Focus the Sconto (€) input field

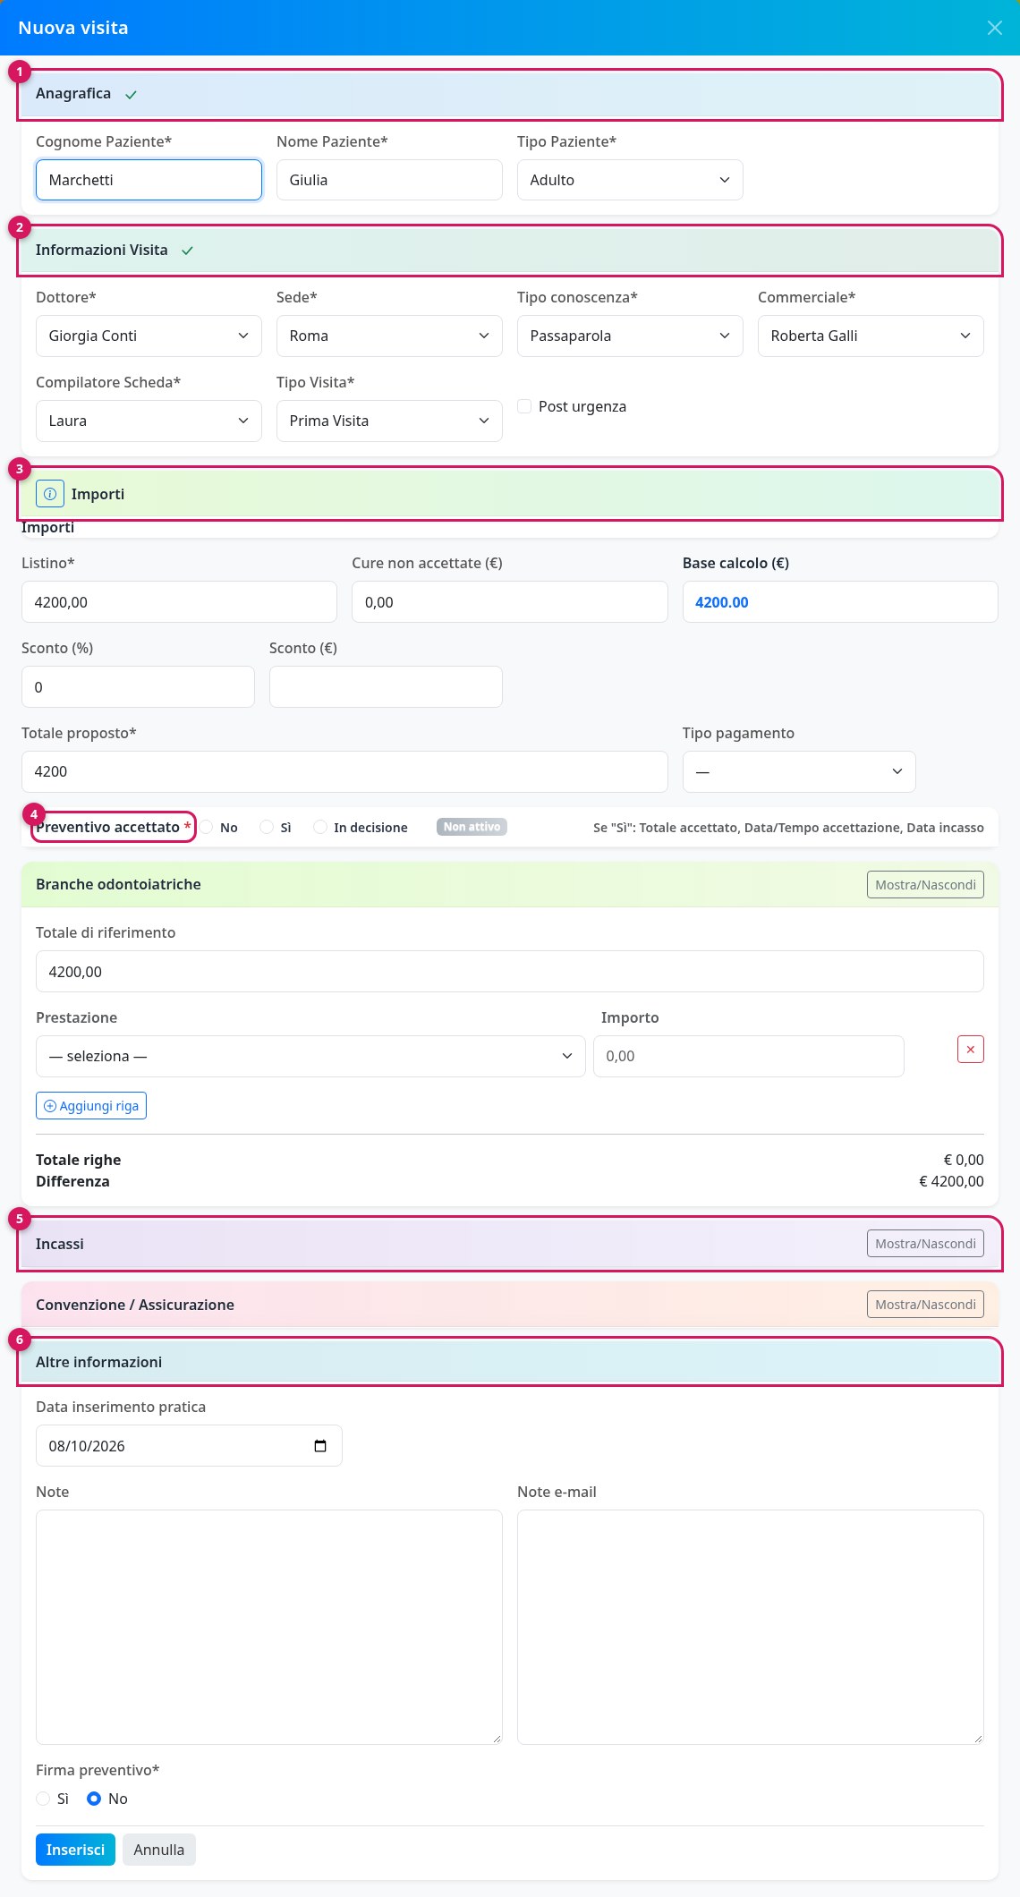(386, 686)
